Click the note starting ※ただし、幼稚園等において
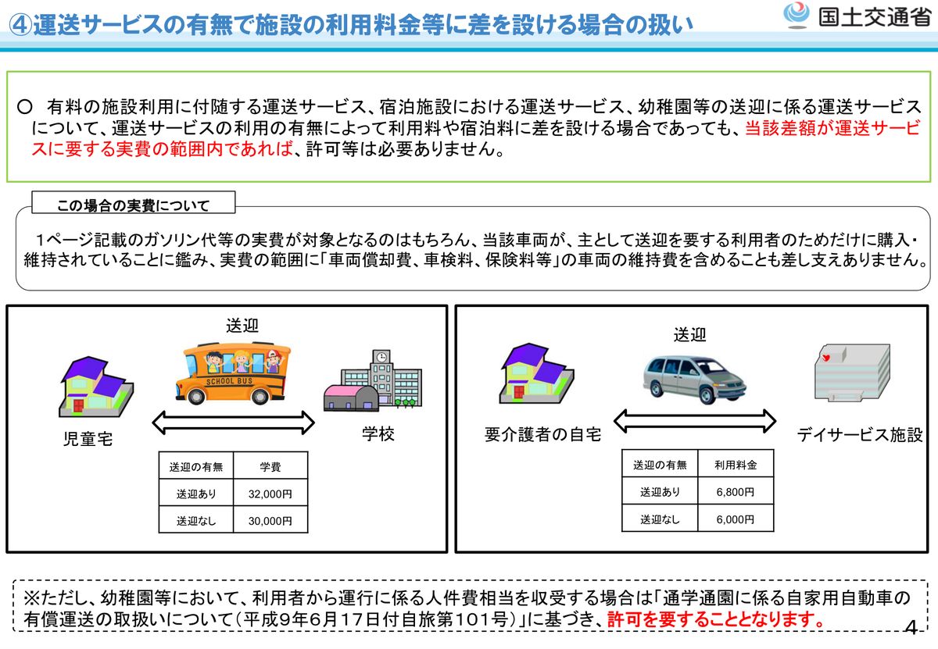Screen dimensions: 938x649 pyautogui.click(x=467, y=599)
